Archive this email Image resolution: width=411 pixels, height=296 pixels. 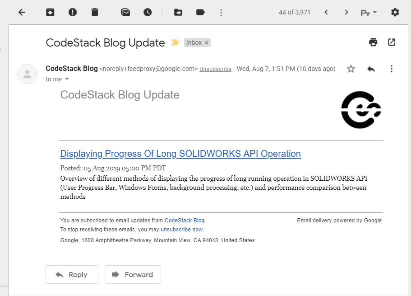click(x=50, y=12)
